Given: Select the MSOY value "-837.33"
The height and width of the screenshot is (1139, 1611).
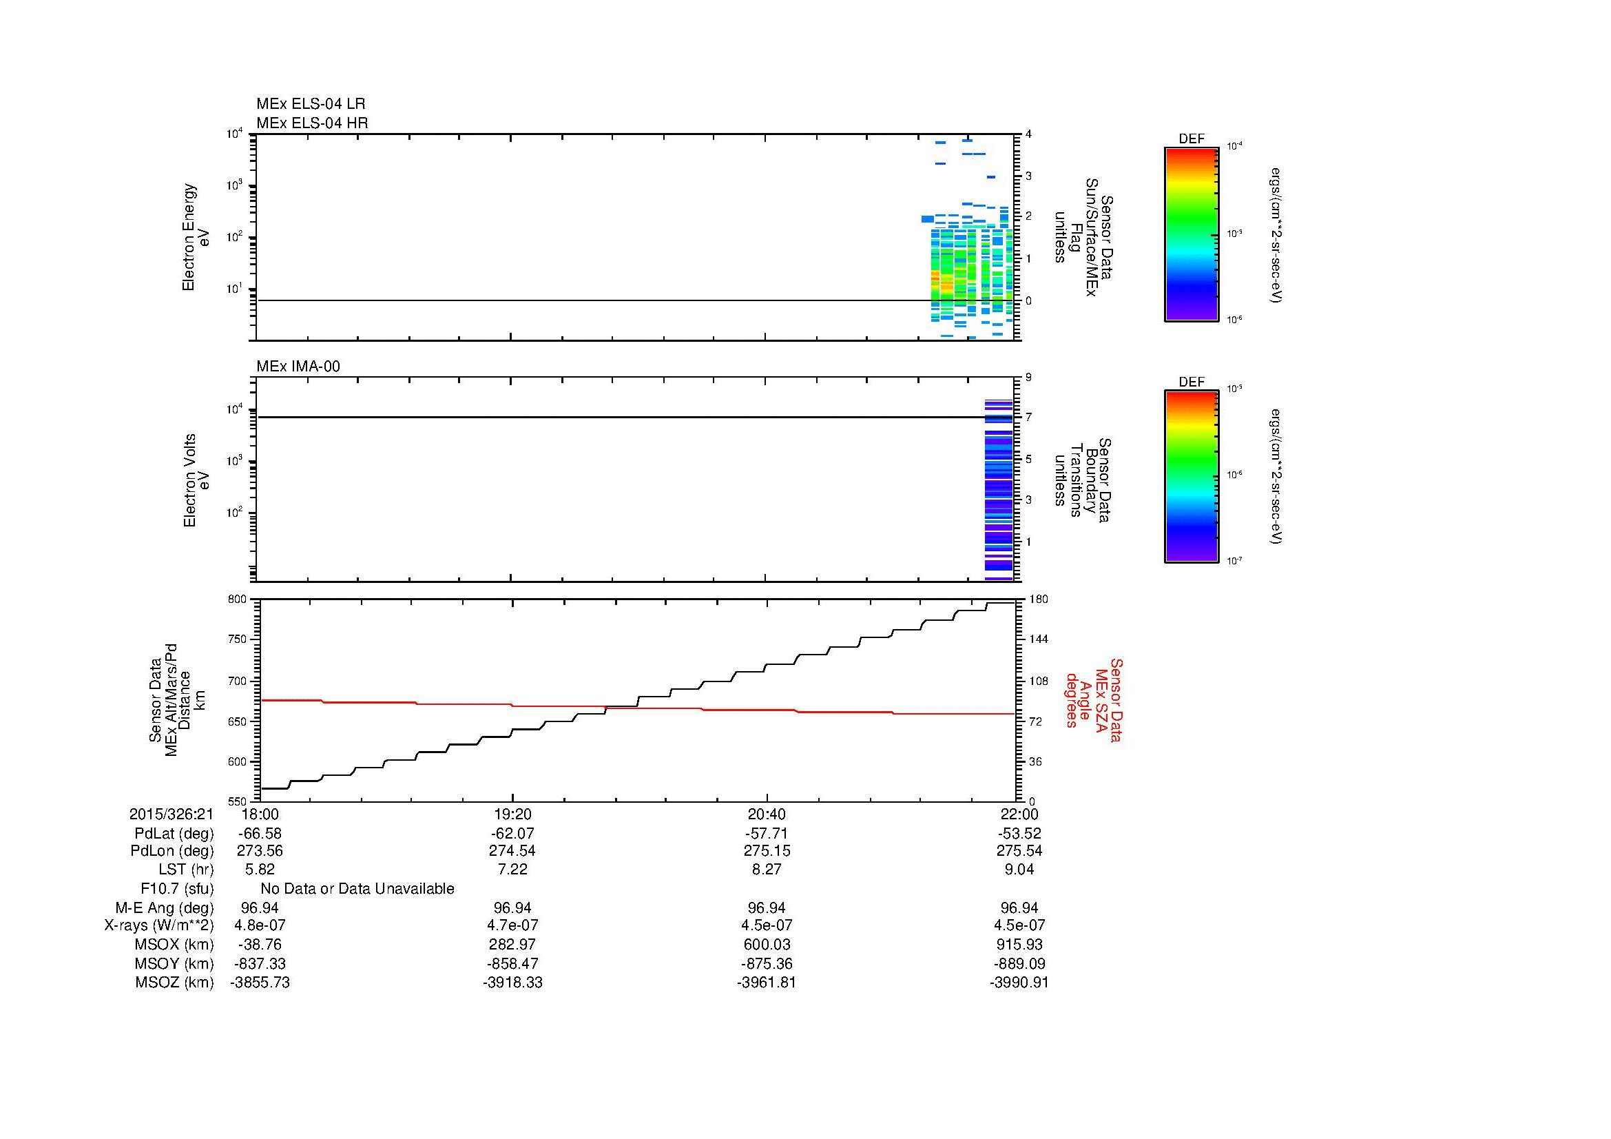Looking at the screenshot, I should click(x=260, y=964).
